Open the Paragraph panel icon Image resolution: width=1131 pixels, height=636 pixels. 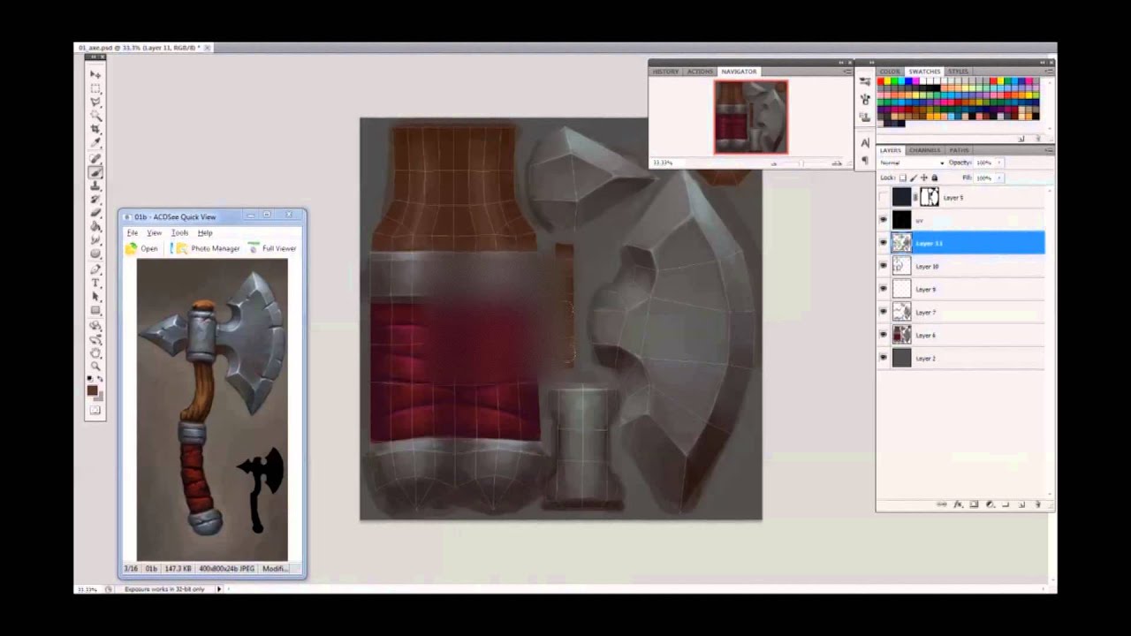(865, 160)
